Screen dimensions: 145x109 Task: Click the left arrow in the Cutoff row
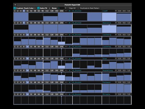pyautogui.click(x=66, y=11)
